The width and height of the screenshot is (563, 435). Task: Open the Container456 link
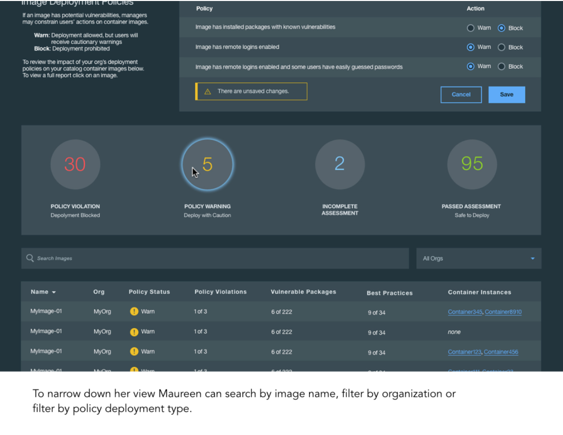point(501,352)
